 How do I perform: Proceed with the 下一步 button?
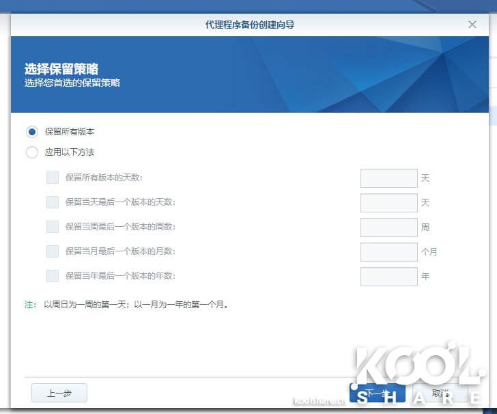tap(377, 393)
